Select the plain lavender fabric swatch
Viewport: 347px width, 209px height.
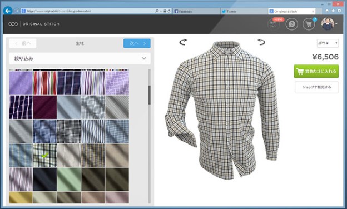click(x=21, y=83)
